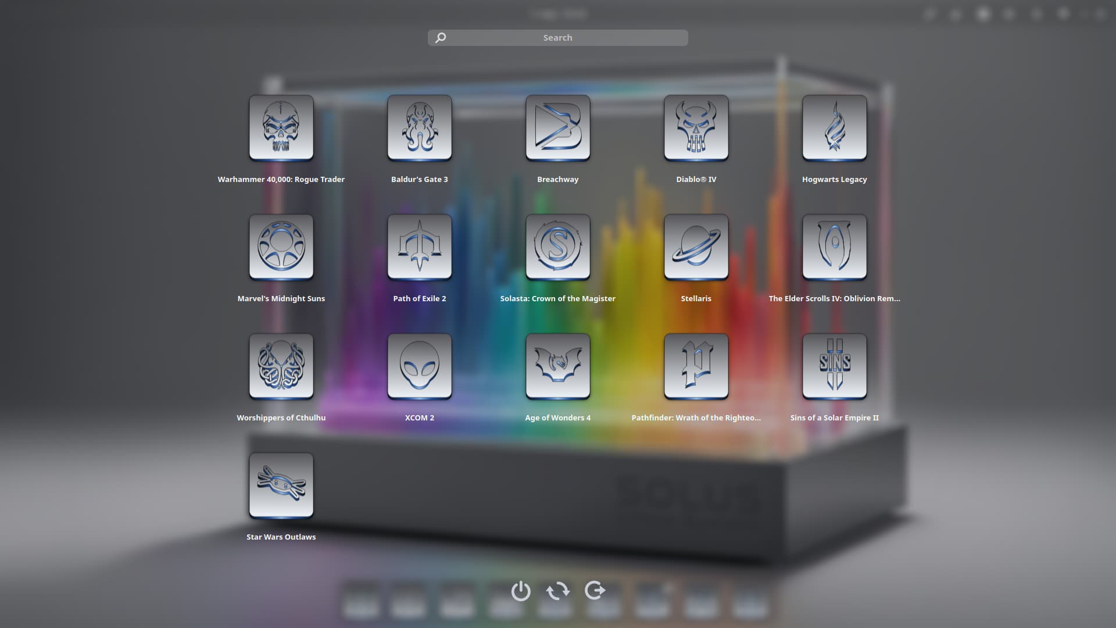Click the 'Breachway' label text

(558, 179)
